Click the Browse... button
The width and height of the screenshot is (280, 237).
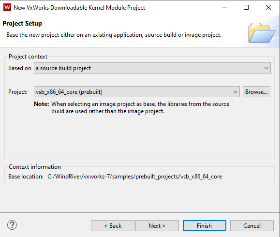pyautogui.click(x=256, y=92)
